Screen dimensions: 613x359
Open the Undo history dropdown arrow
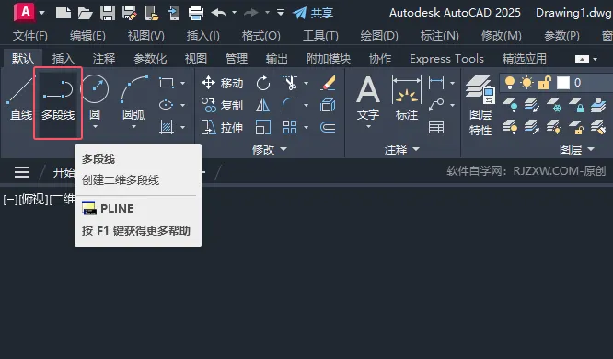pyautogui.click(x=234, y=13)
